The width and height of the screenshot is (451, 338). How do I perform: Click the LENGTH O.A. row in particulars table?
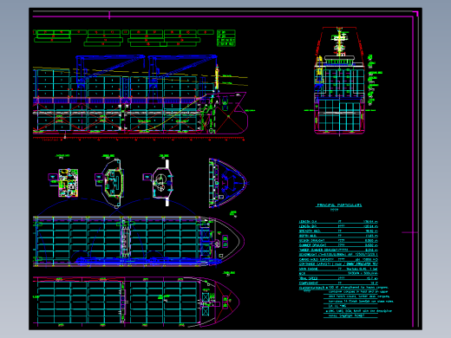(338, 222)
